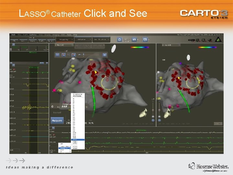Click the rightmost dark device status icon
This screenshot has width=233, height=175.
(210, 40)
